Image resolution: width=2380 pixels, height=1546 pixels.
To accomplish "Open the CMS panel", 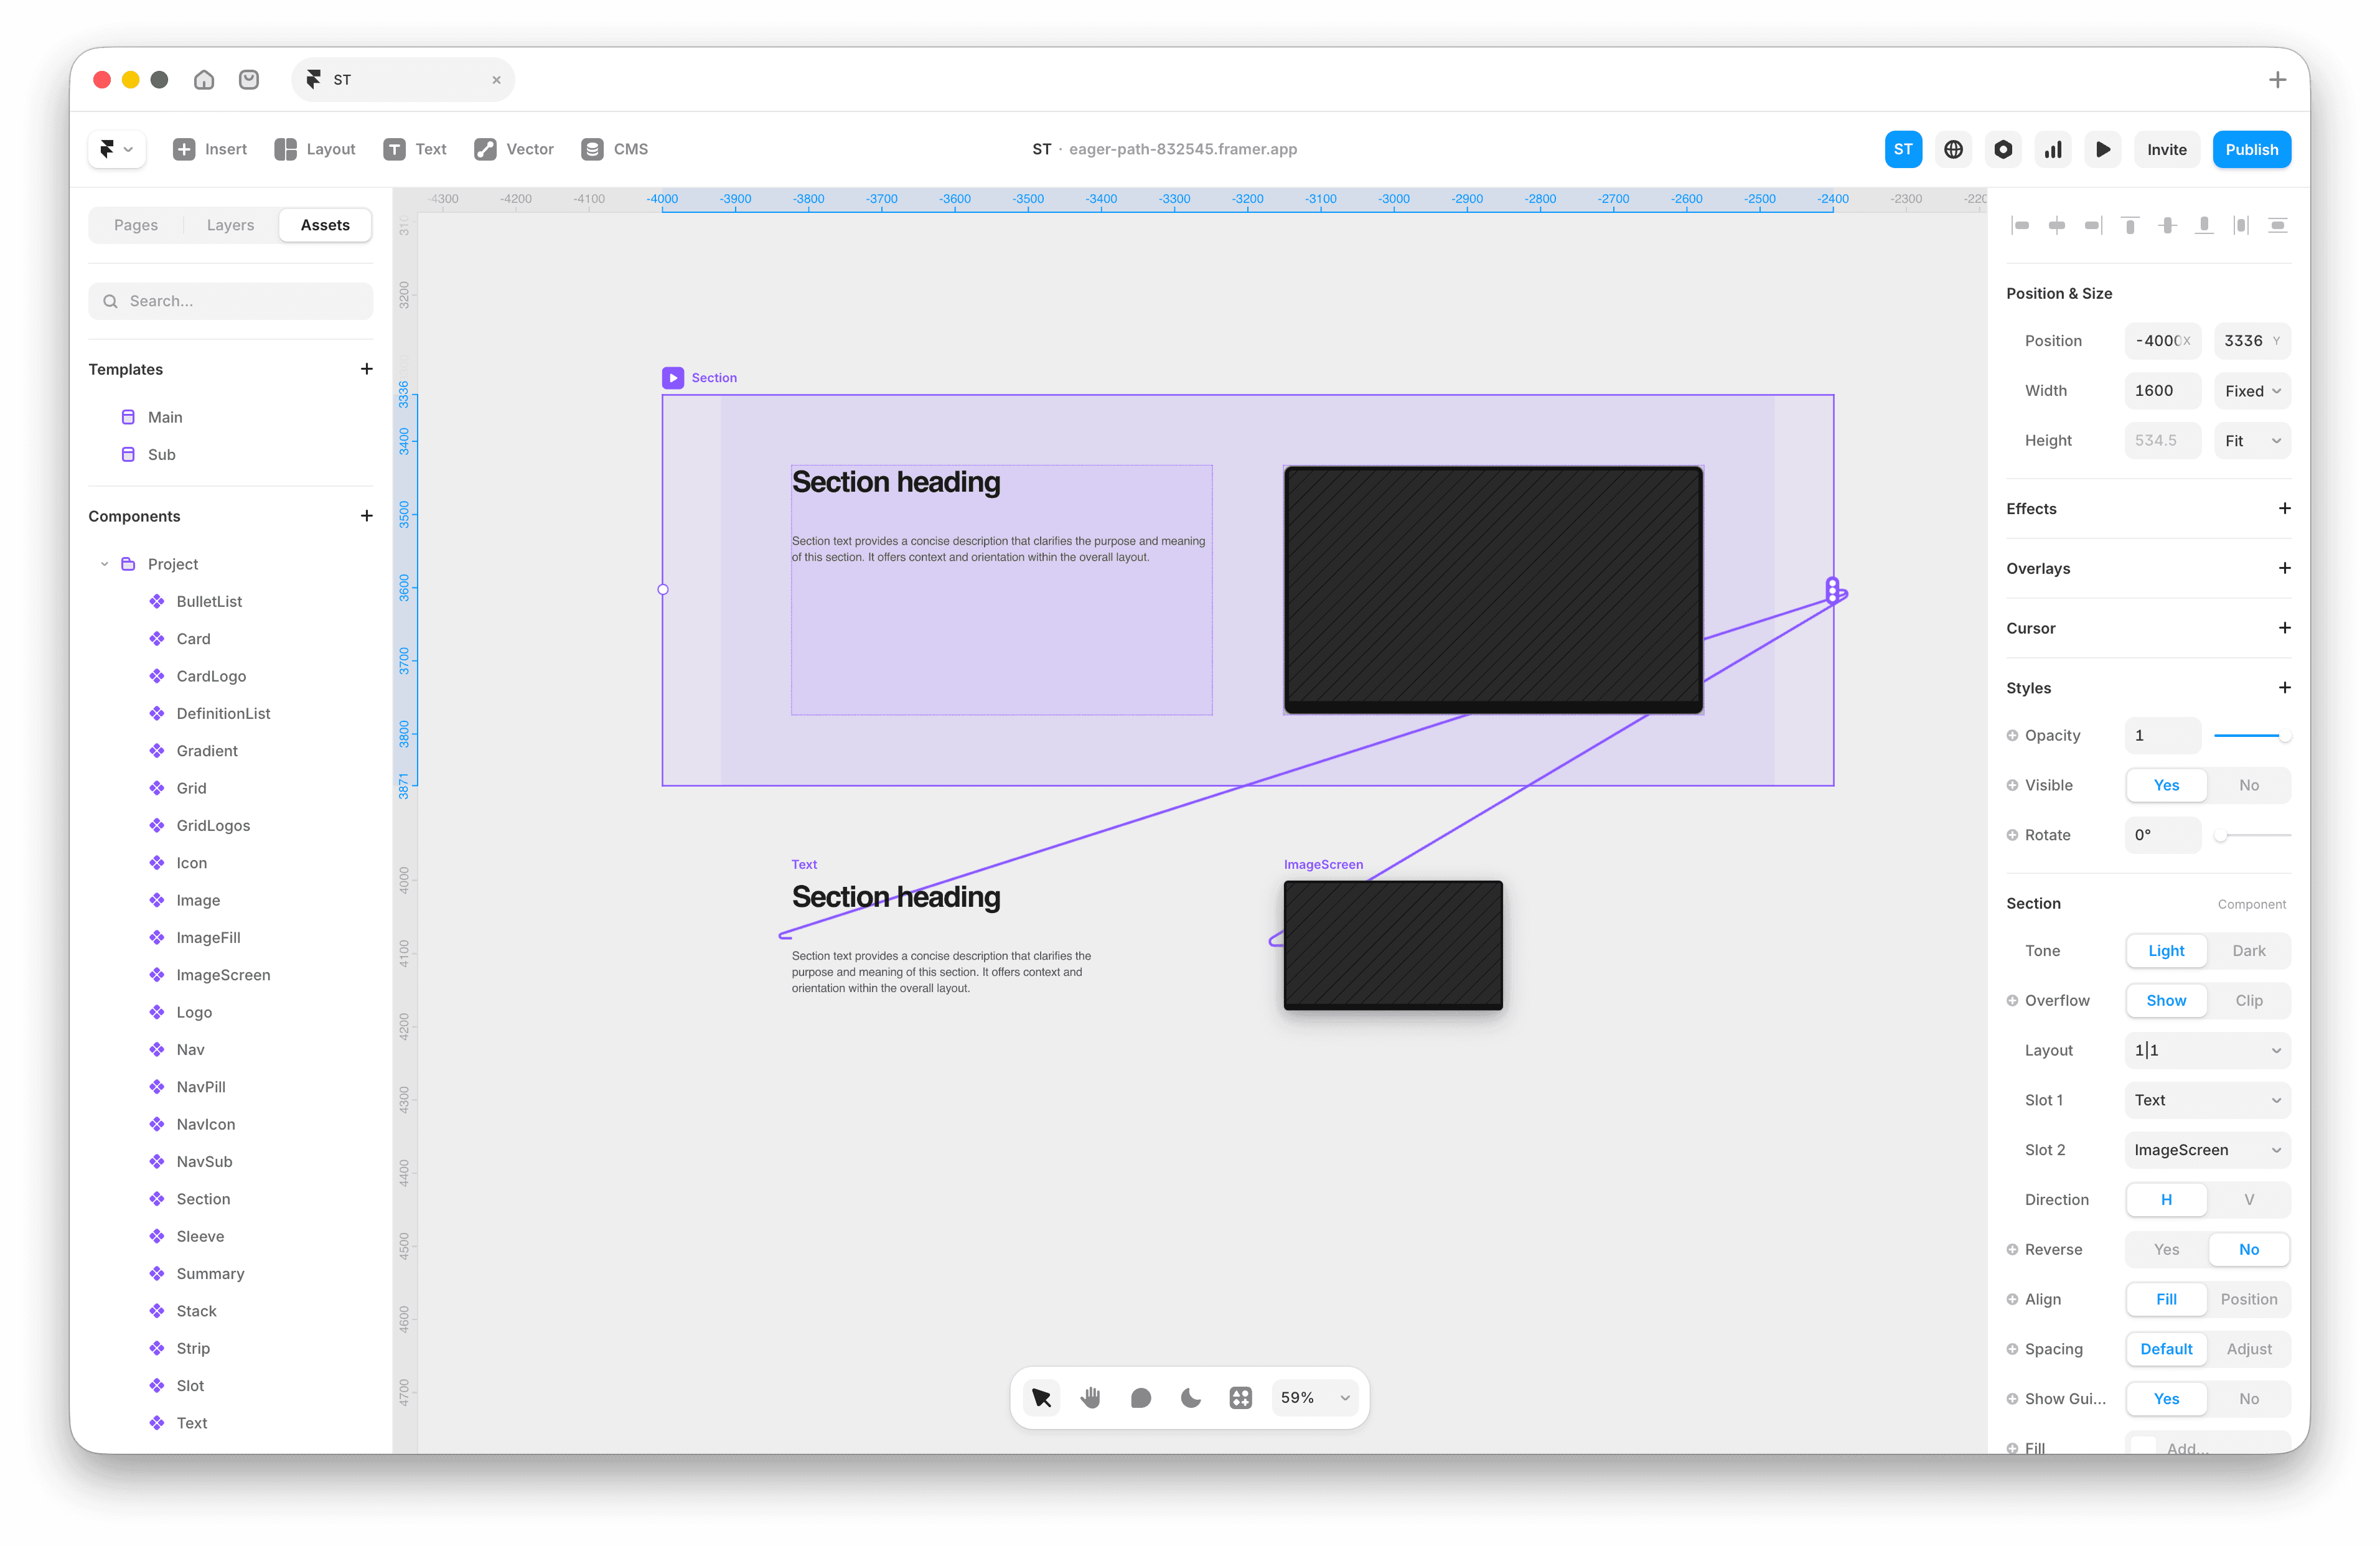I will tap(614, 149).
